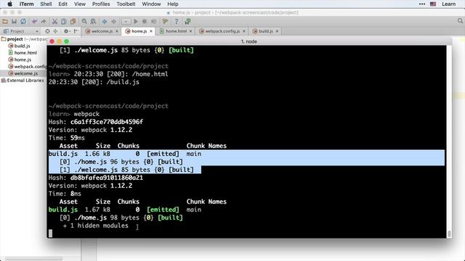Open the Toolbelt menu
Image resolution: width=465 pixels, height=261 pixels.
point(126,4)
